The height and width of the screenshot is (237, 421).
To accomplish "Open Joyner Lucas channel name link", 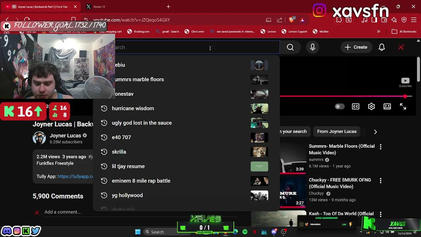I will coord(65,136).
